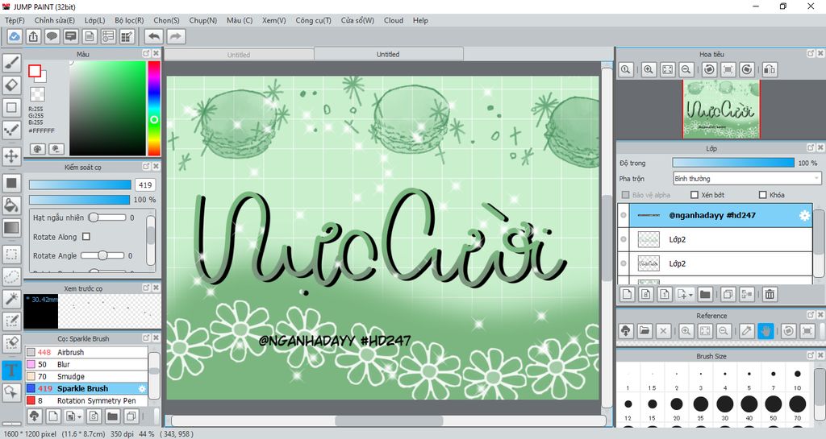Select the Text tool
The height and width of the screenshot is (439, 826).
[x=11, y=370]
